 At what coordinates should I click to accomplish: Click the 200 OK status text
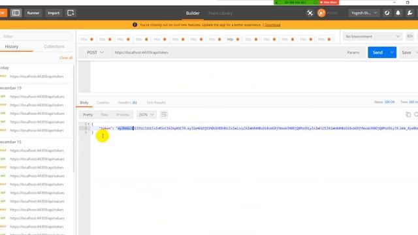[389, 102]
